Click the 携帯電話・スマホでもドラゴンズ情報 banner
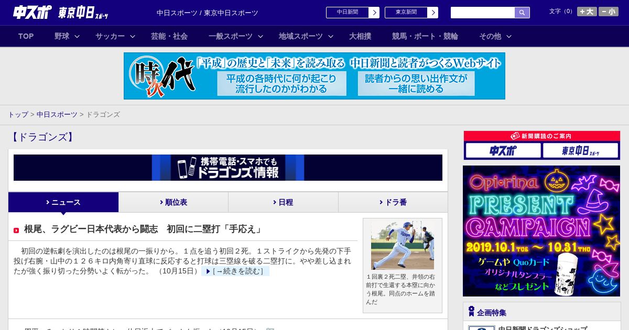Screen dimensions: 629x330 pyautogui.click(x=228, y=168)
